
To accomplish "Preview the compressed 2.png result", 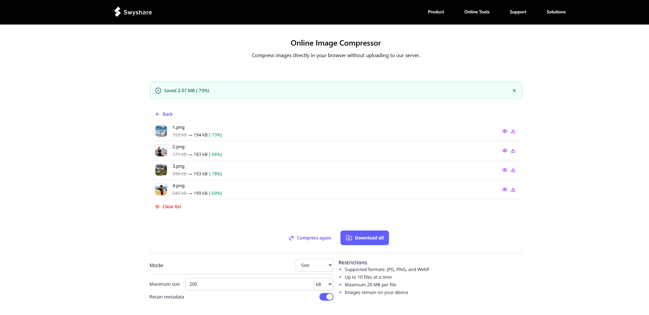I will [504, 150].
